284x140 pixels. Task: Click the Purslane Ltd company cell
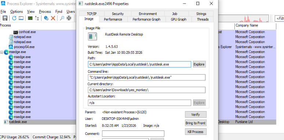244,122
